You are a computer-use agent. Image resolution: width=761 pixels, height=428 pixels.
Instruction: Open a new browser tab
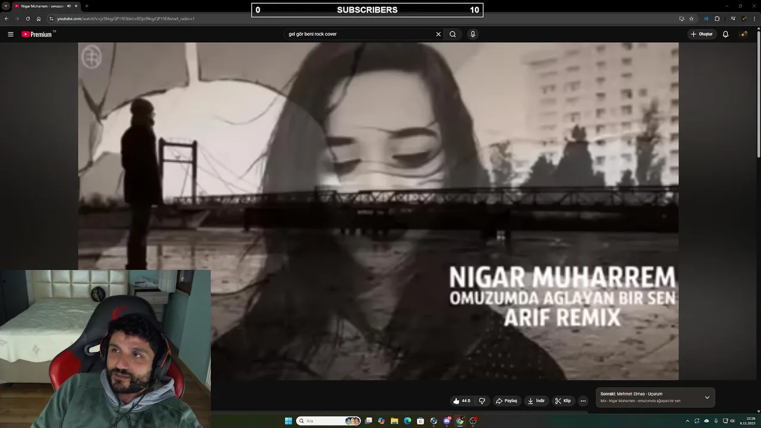[x=87, y=6]
